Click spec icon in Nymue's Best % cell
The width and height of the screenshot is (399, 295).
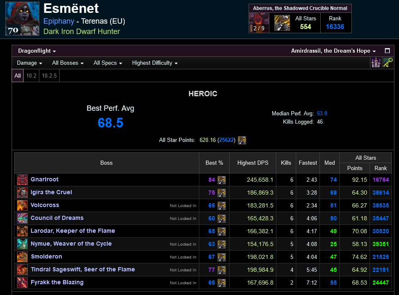click(x=222, y=244)
